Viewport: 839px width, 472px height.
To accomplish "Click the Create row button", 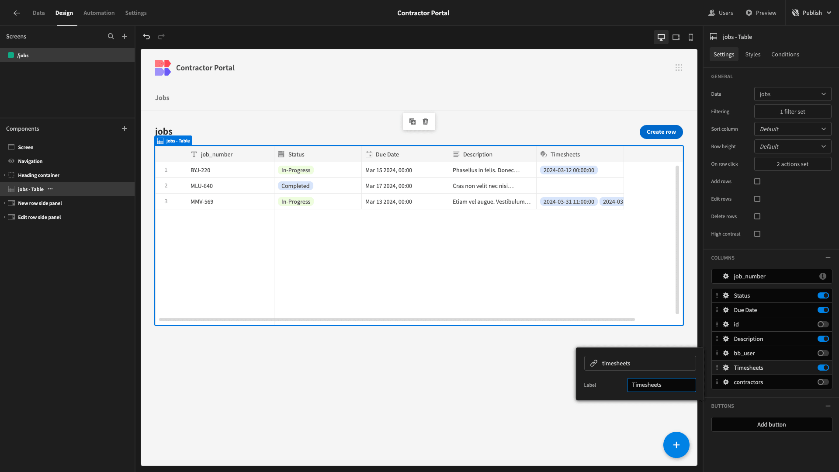I will click(x=661, y=132).
